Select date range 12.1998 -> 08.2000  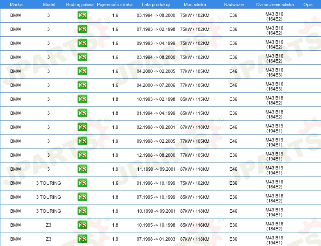[x=156, y=155]
